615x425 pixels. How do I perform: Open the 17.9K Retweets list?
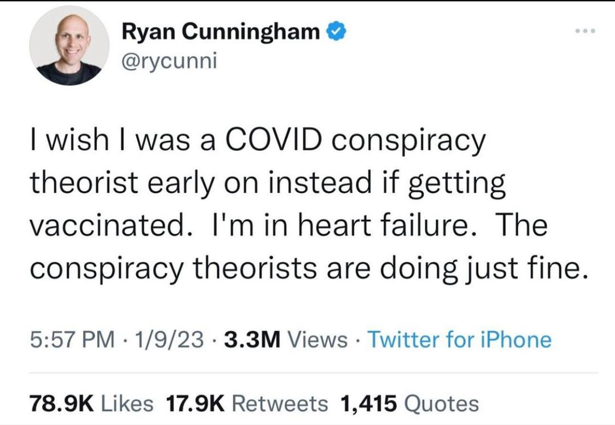pyautogui.click(x=247, y=403)
